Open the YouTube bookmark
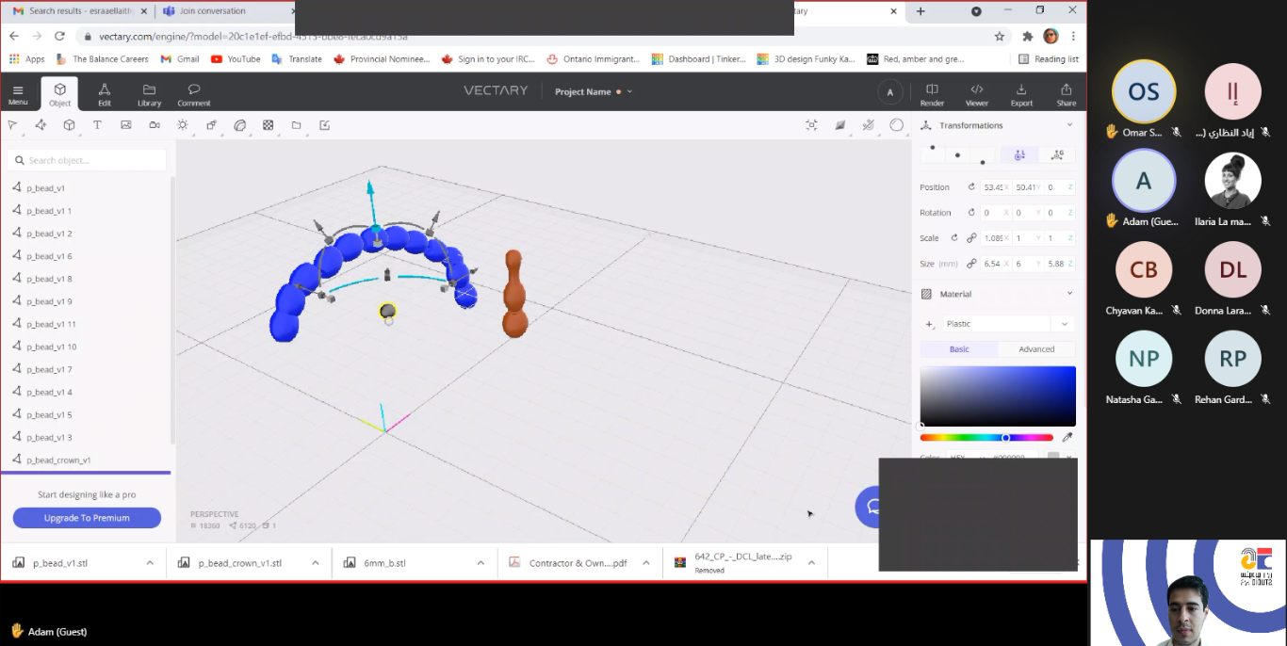Screen dimensions: 1287x646 pyautogui.click(x=236, y=58)
